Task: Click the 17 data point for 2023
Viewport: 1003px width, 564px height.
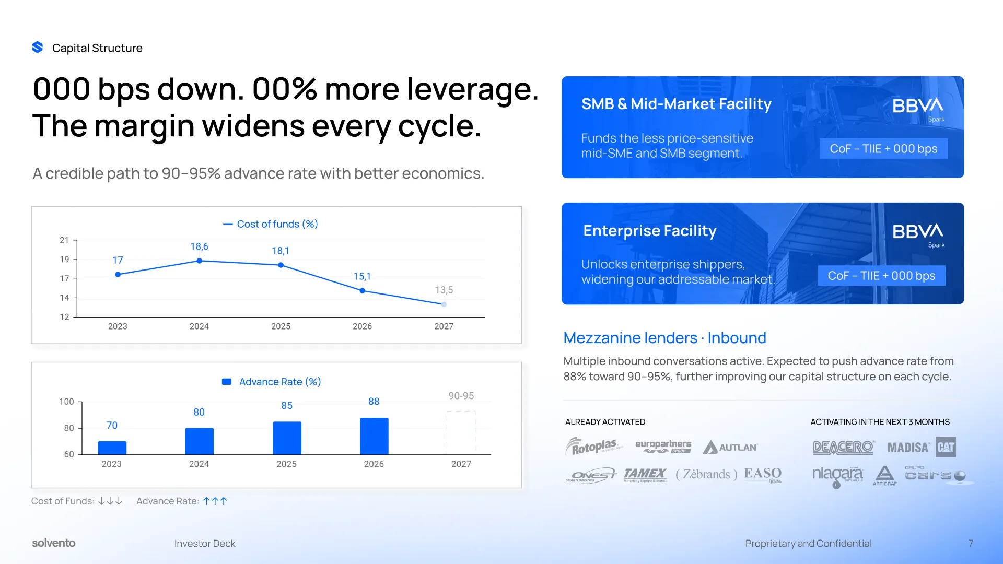Action: pyautogui.click(x=118, y=274)
